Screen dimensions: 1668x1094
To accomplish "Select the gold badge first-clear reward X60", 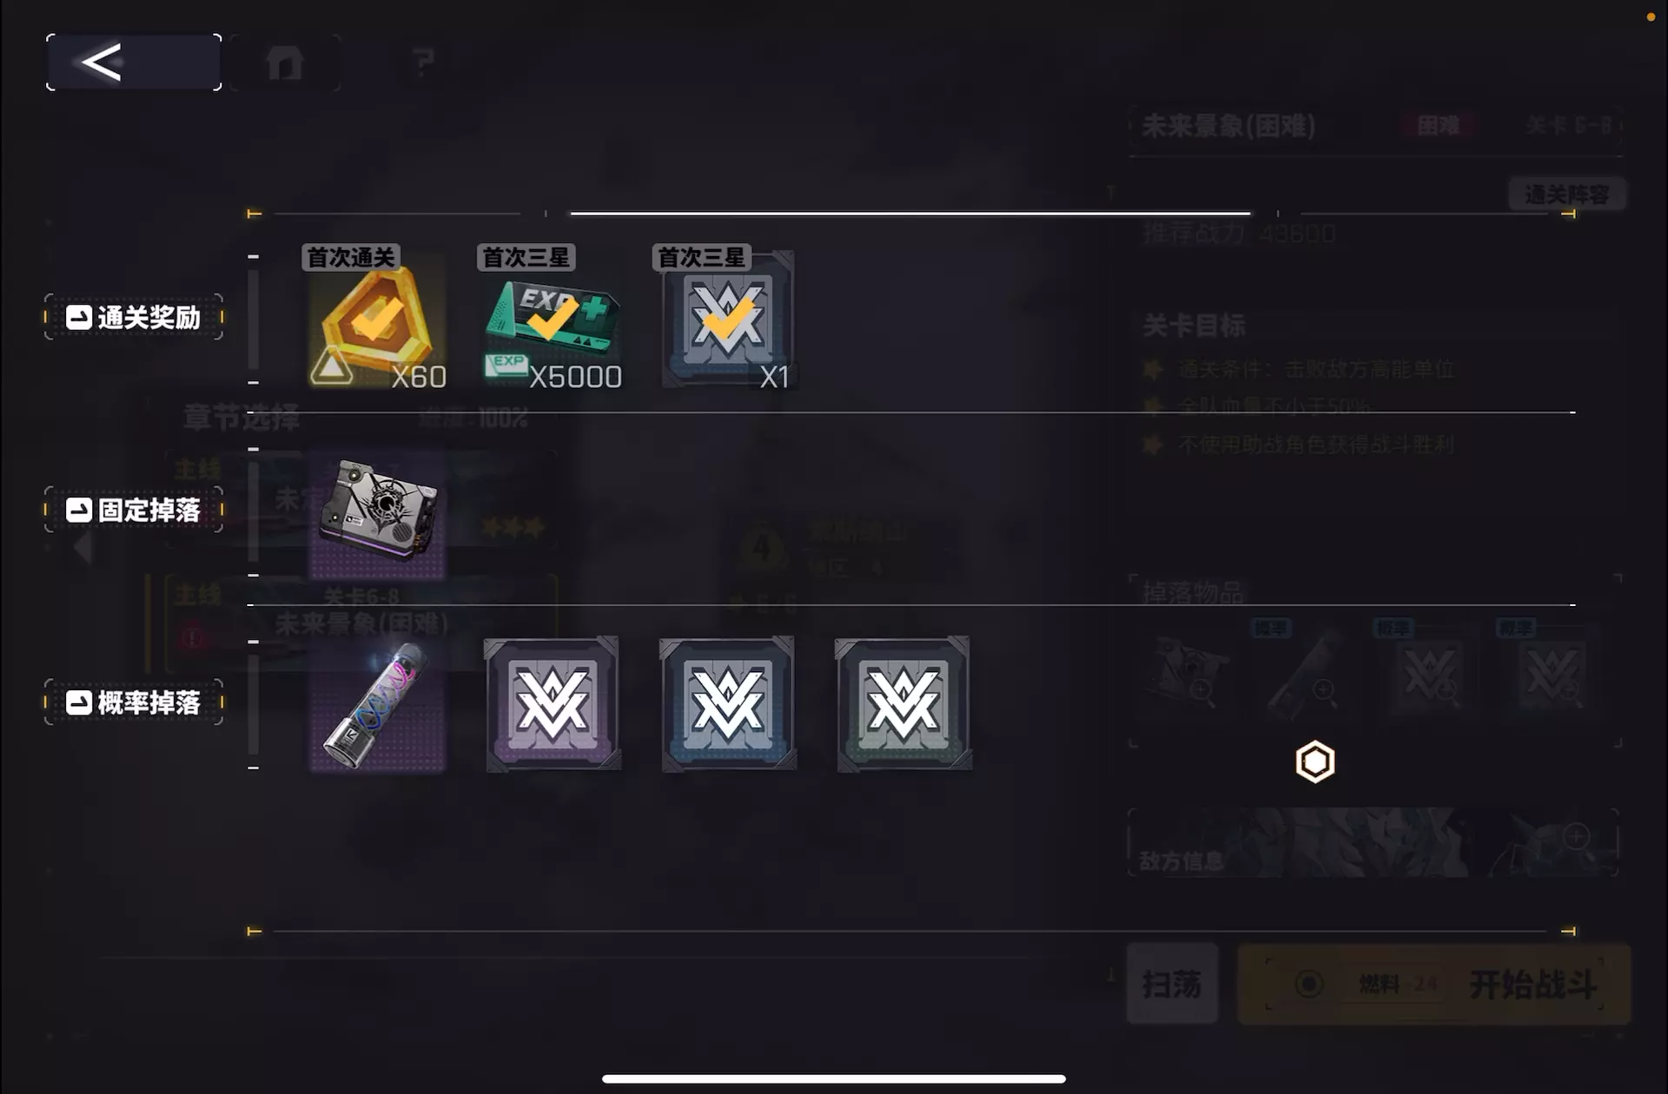I will coord(377,319).
